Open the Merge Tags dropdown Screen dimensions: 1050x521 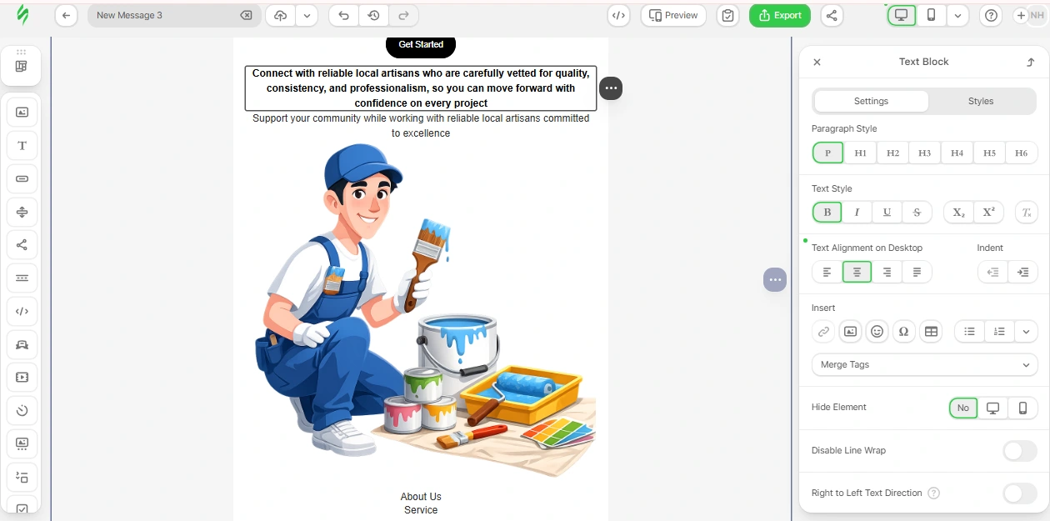coord(925,365)
